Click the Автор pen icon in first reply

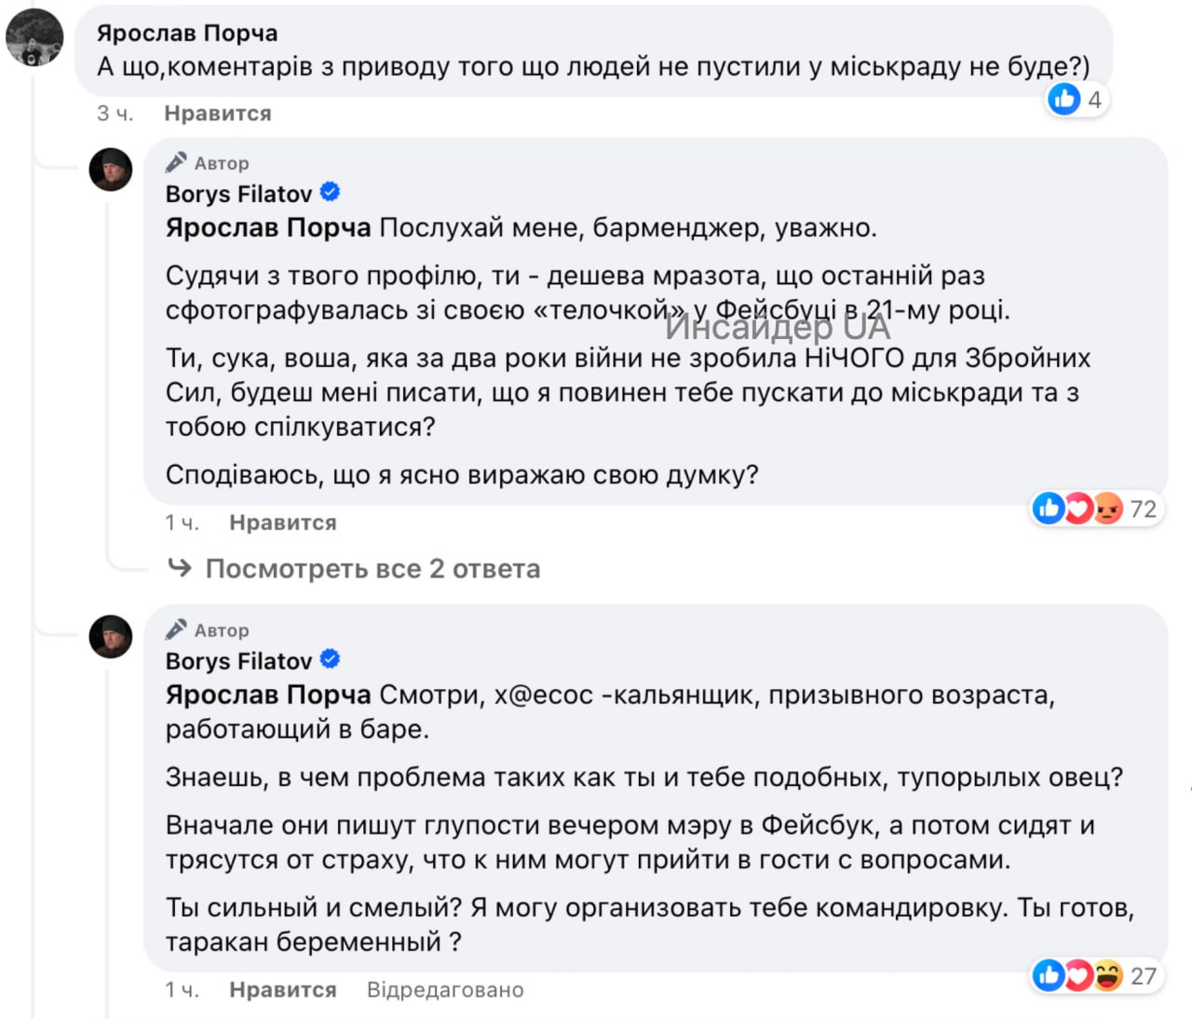point(176,163)
